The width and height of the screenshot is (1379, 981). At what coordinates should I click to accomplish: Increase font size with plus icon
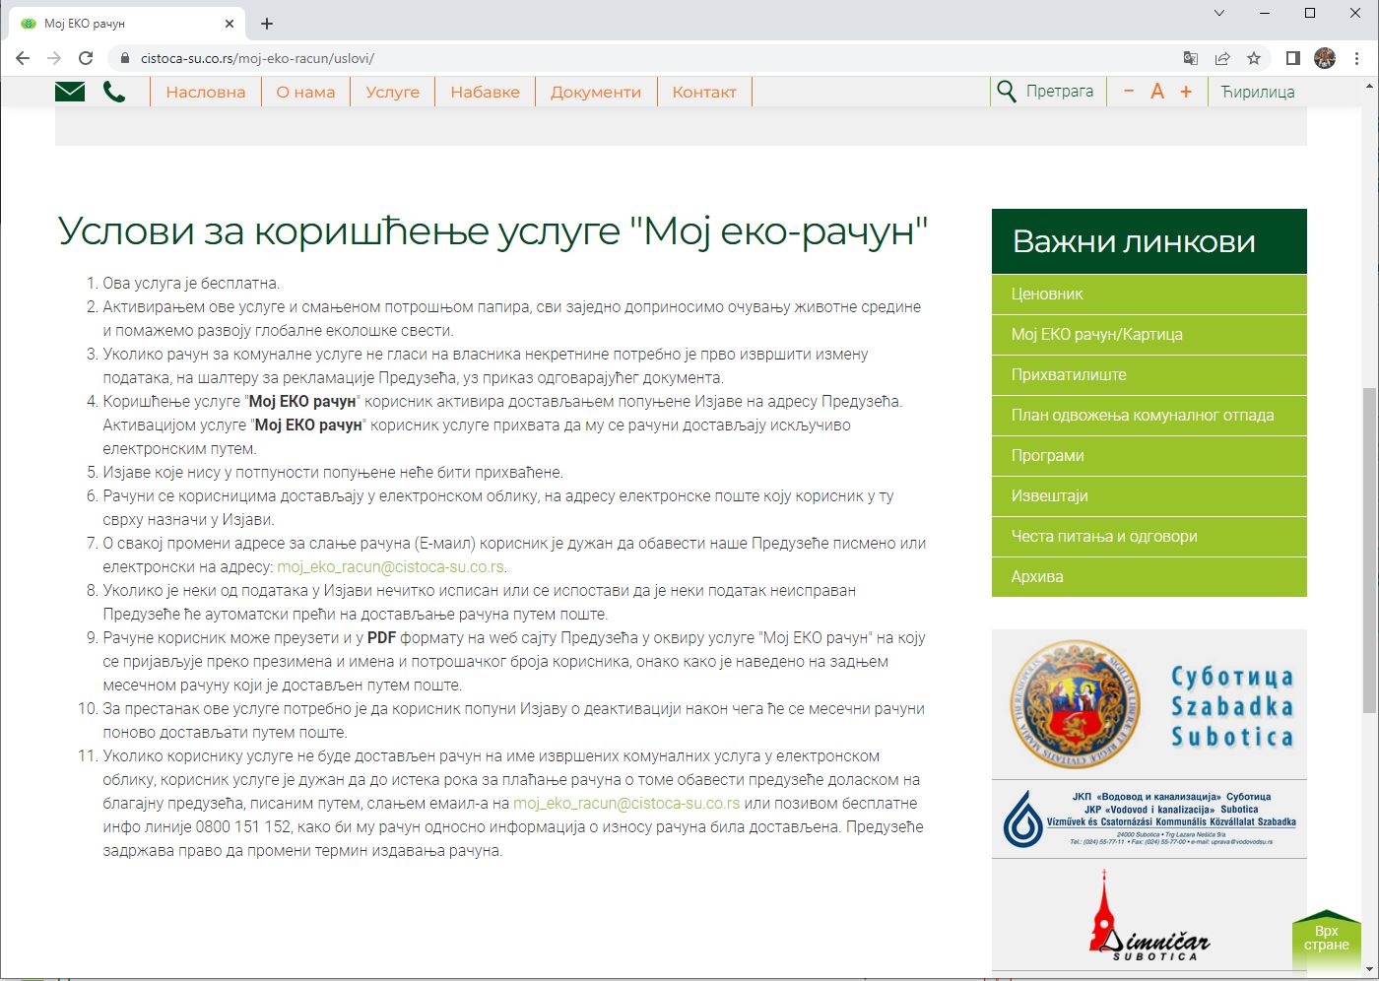click(x=1186, y=92)
